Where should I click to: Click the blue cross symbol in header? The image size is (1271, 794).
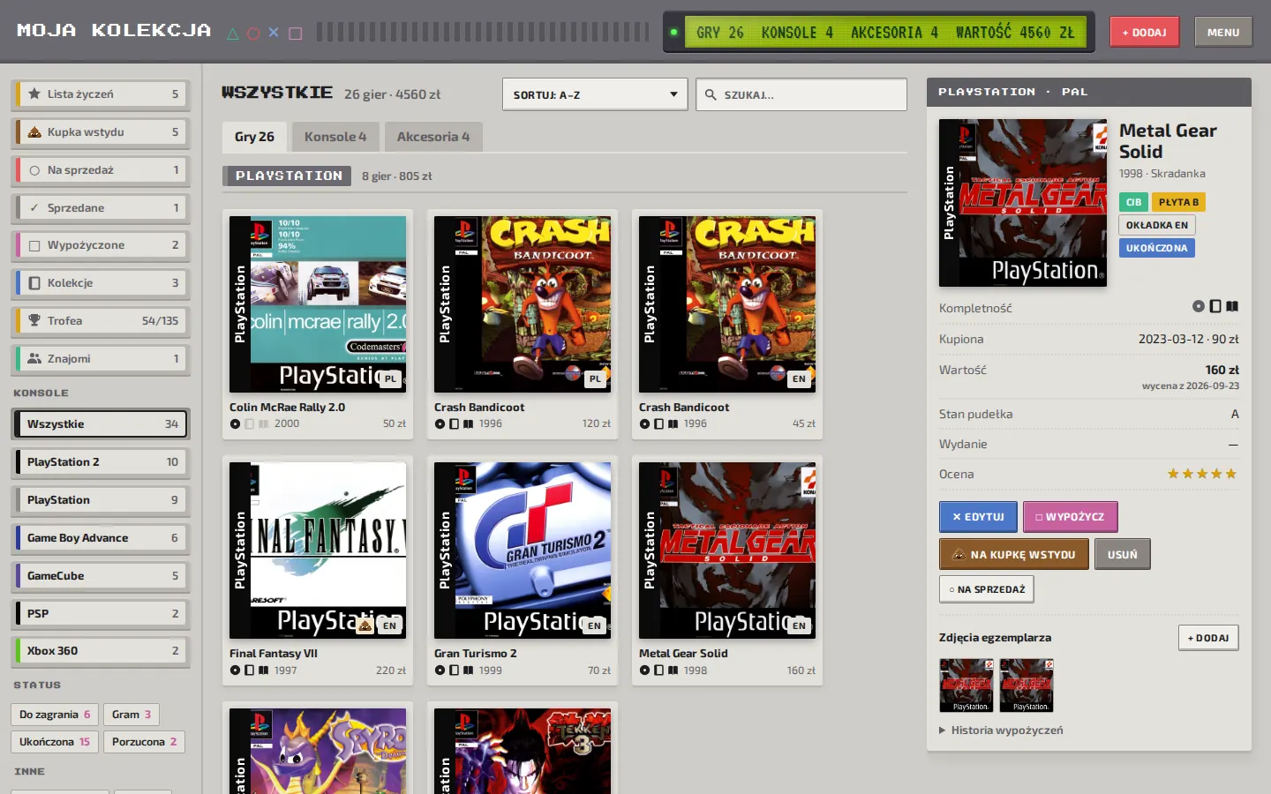pyautogui.click(x=274, y=33)
